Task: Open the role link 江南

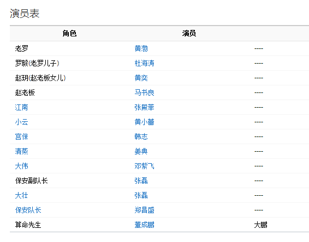Action: coord(21,107)
